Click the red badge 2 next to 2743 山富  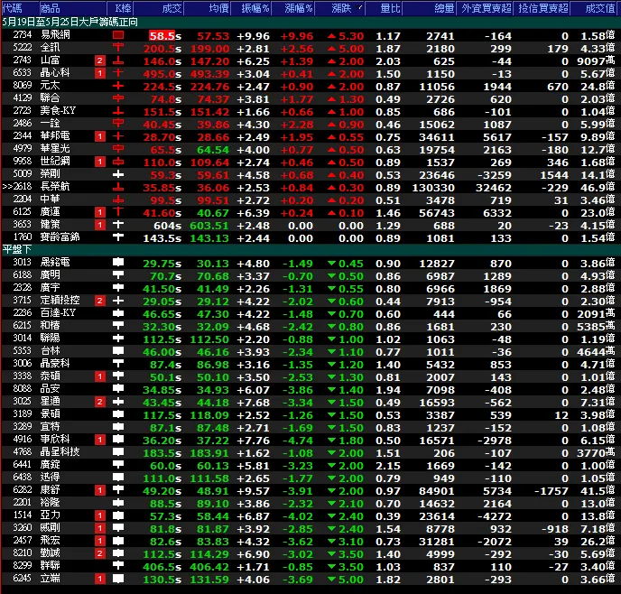[100, 60]
